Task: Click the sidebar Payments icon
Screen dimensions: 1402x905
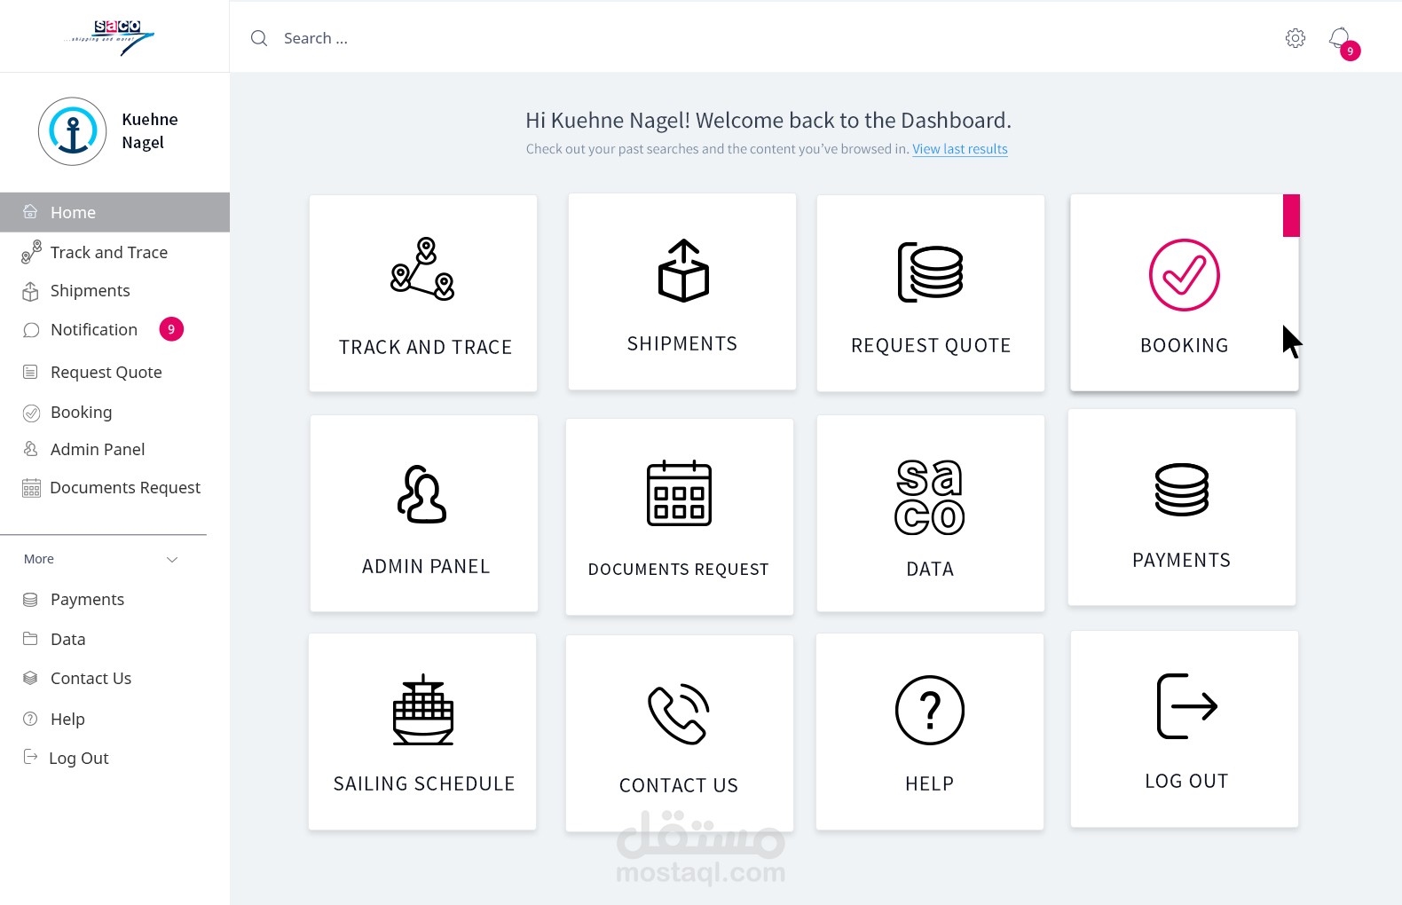Action: [30, 600]
